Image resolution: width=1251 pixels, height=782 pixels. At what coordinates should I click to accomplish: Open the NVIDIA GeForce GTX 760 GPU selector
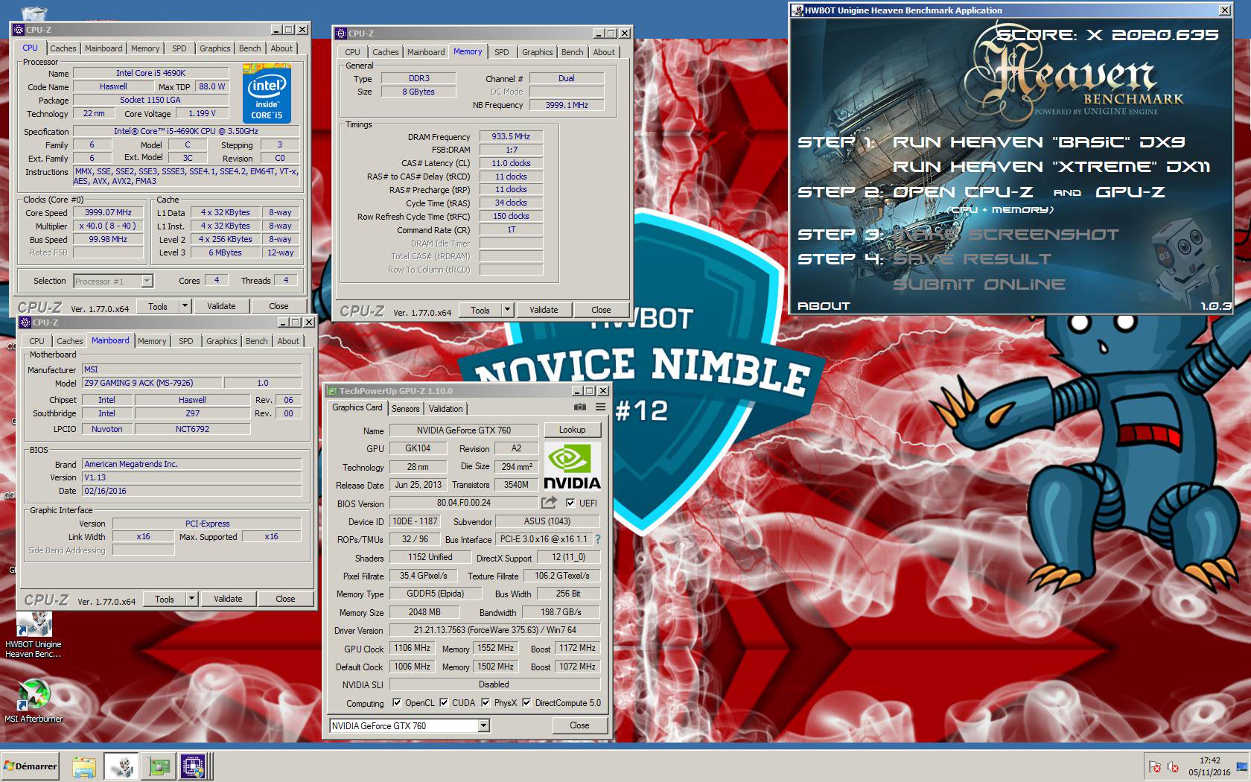[410, 725]
